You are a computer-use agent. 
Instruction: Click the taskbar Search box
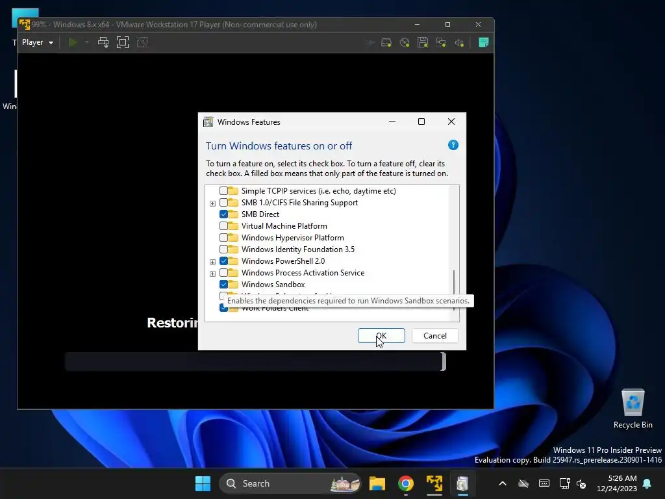pyautogui.click(x=290, y=483)
